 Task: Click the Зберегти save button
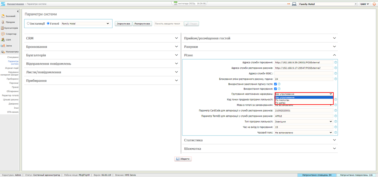pos(183,159)
